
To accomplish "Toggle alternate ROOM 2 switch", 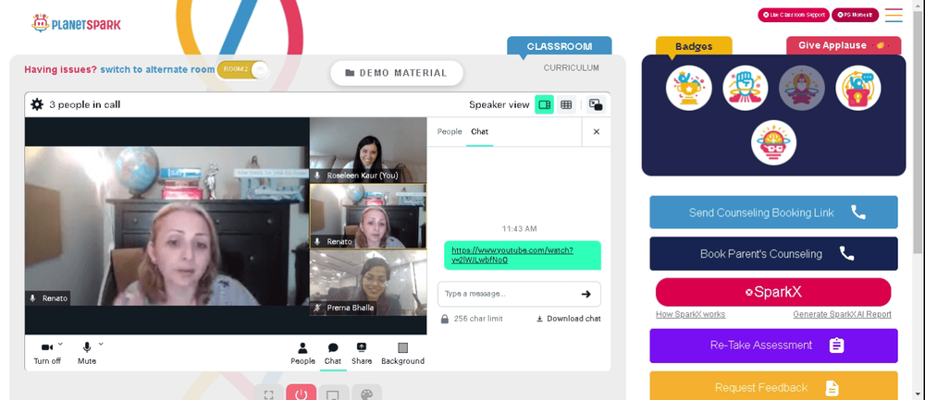I will coord(243,69).
